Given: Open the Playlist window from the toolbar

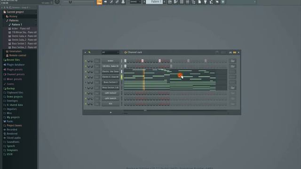Looking at the screenshot, I should click(x=170, y=2).
